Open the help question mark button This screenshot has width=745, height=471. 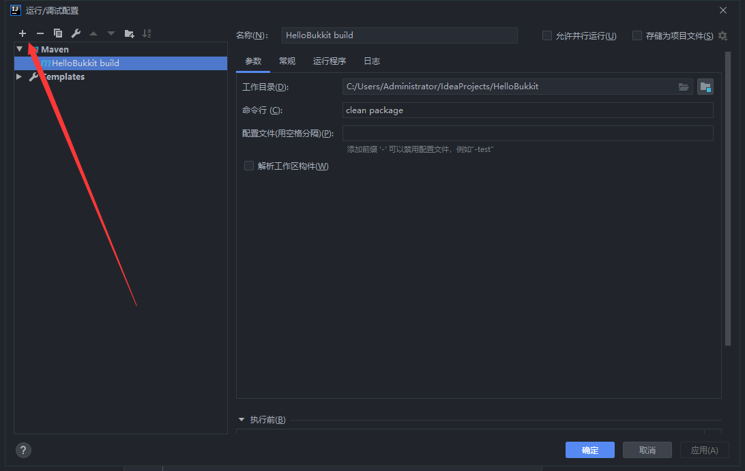pos(24,450)
